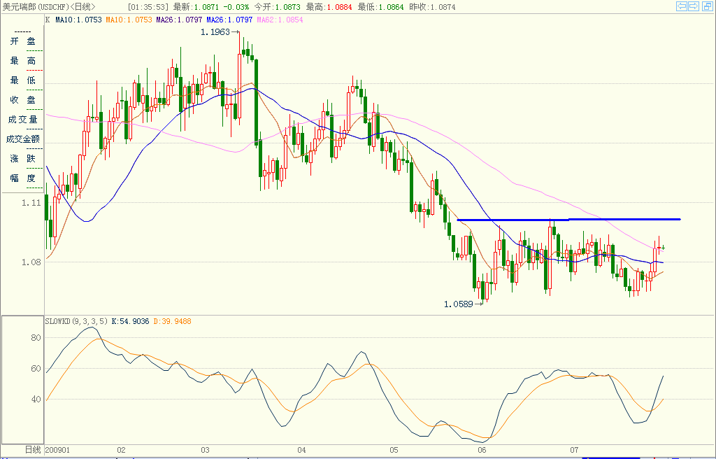Click the 日线 period label at bottom
The height and width of the screenshot is (459, 716).
coord(33,450)
